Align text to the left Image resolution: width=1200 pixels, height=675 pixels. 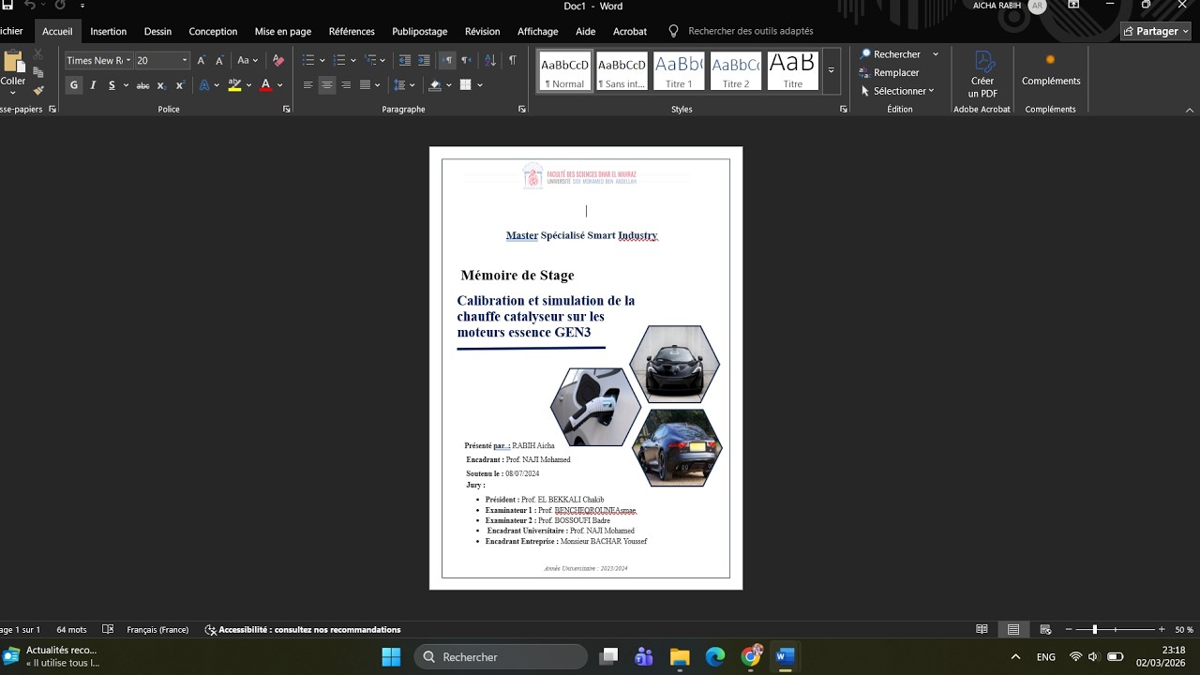click(x=307, y=85)
